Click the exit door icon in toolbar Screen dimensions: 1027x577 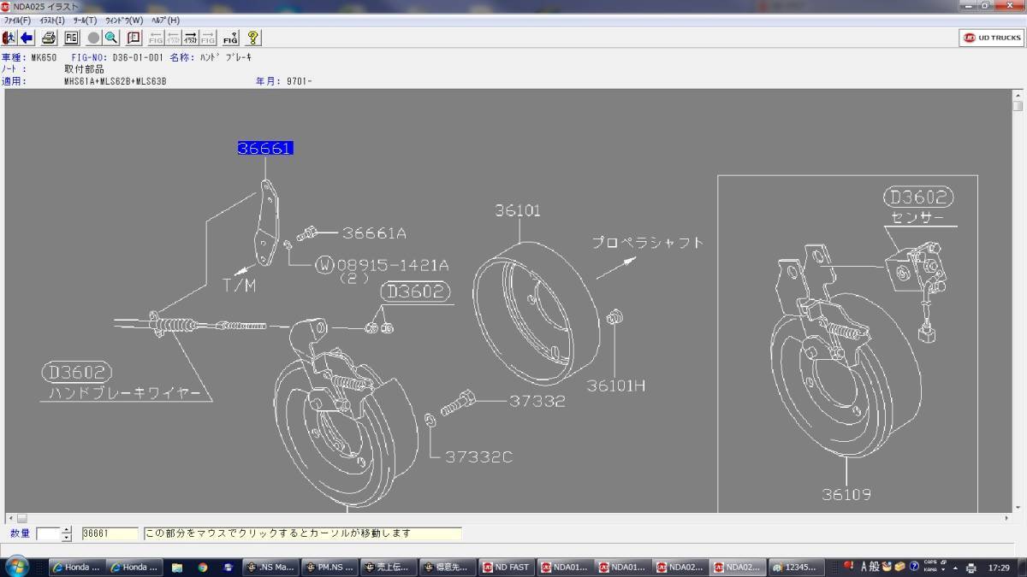coord(9,38)
